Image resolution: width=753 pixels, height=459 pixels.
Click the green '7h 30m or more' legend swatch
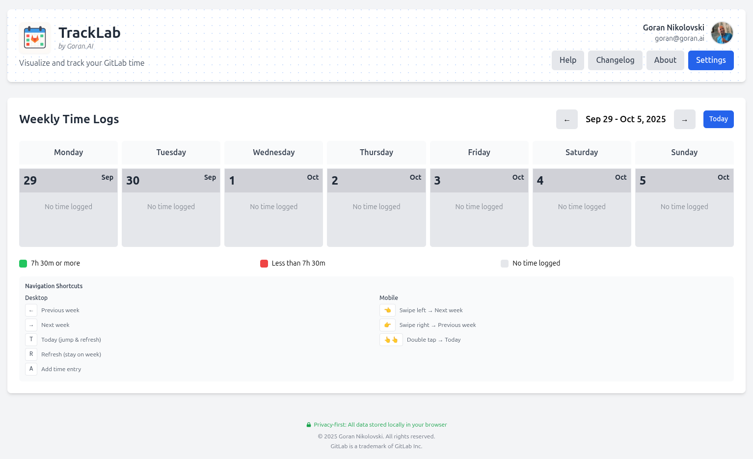point(23,263)
